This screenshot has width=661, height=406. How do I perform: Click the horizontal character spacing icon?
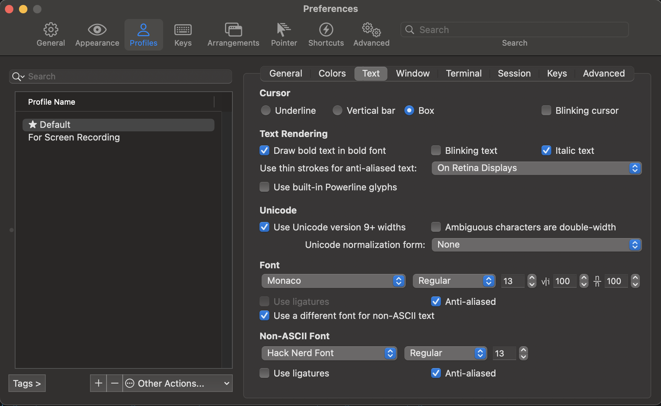coord(545,281)
